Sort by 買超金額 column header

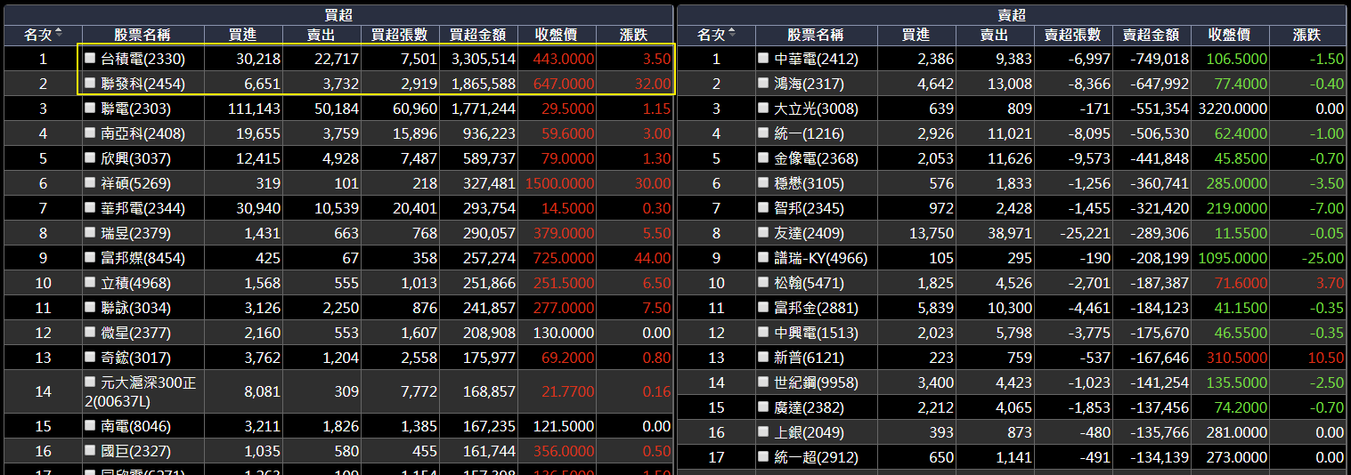coord(478,35)
